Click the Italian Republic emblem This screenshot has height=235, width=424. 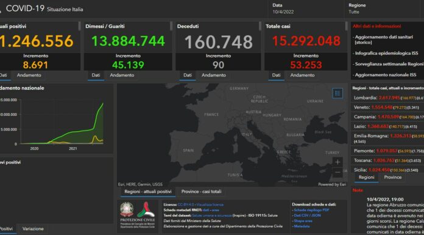(127, 209)
